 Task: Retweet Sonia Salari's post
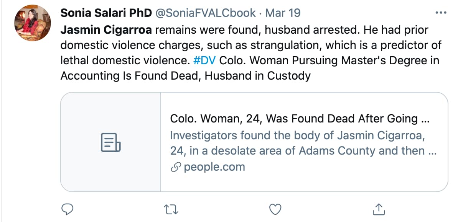pyautogui.click(x=169, y=209)
